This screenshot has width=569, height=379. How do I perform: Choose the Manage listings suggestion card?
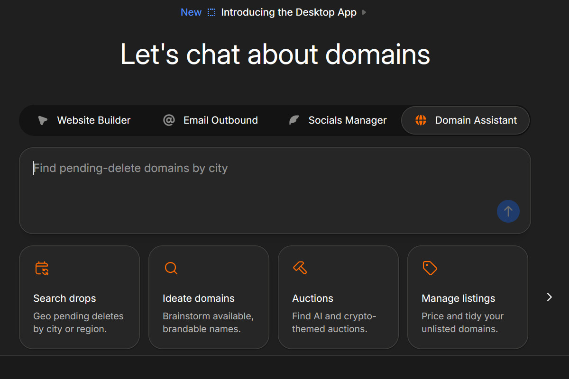click(x=468, y=297)
